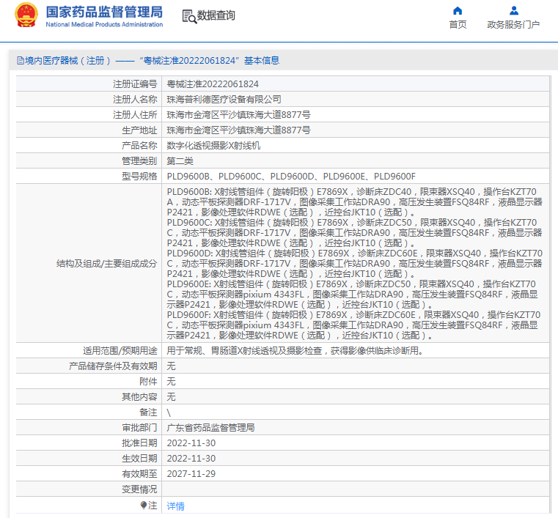This screenshot has height=518, width=558.
Task: Click the 注册证编号 label
Action: tap(135, 84)
